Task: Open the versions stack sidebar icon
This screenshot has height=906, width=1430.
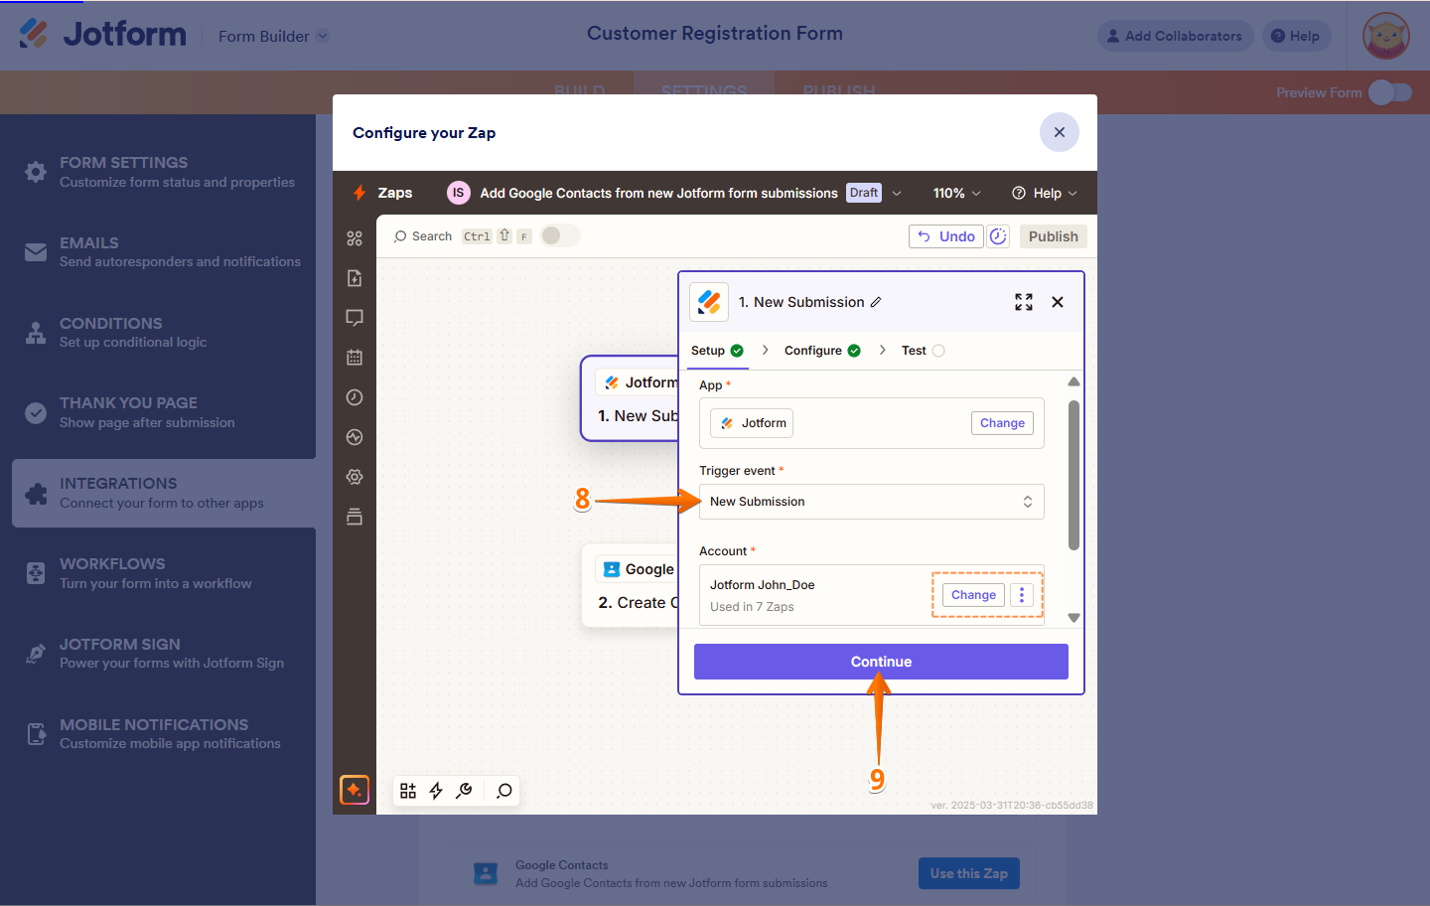Action: click(x=355, y=517)
